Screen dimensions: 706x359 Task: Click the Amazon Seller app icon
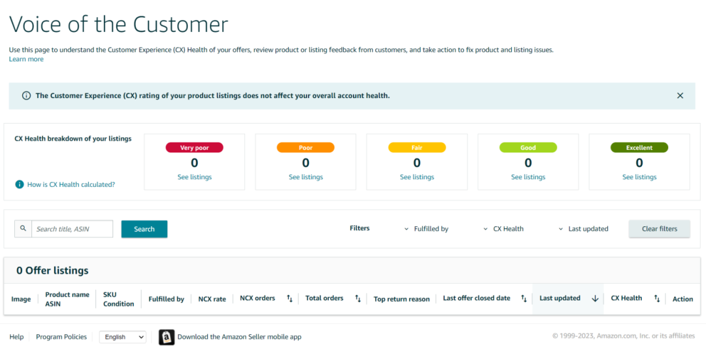(167, 337)
